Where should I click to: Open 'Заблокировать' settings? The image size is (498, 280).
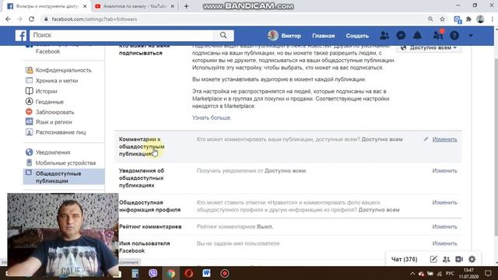[x=54, y=112]
